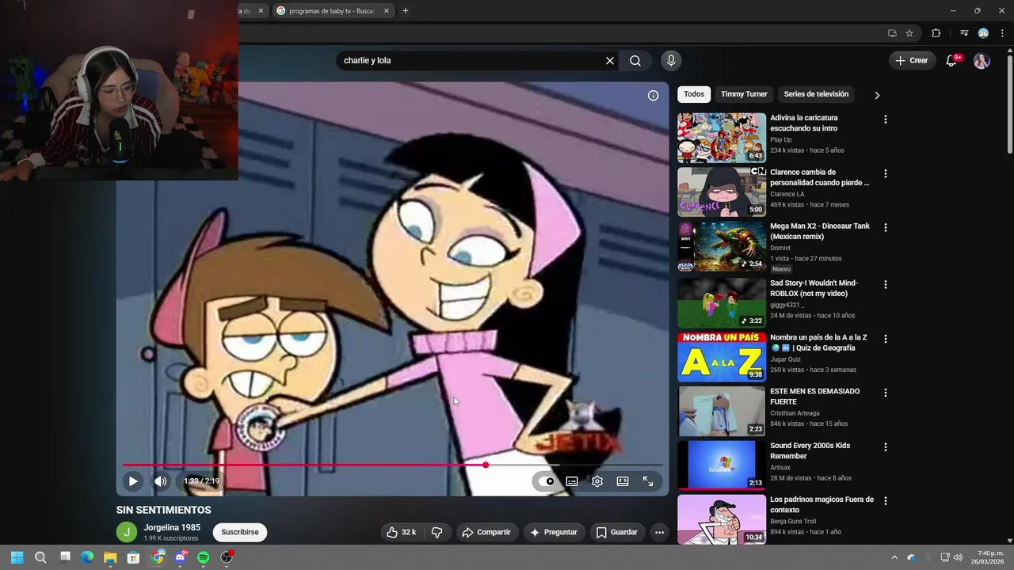This screenshot has width=1014, height=570.
Task: Open File Explorer from taskbar
Action: (x=110, y=557)
